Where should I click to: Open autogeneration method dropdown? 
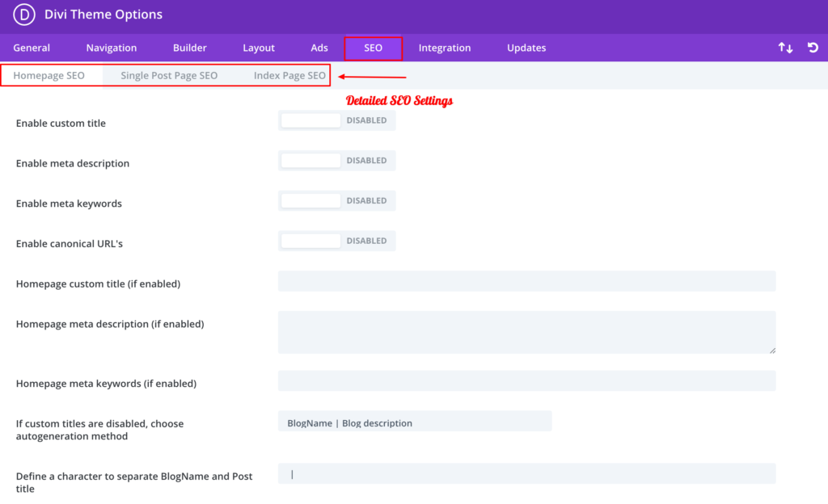(415, 422)
